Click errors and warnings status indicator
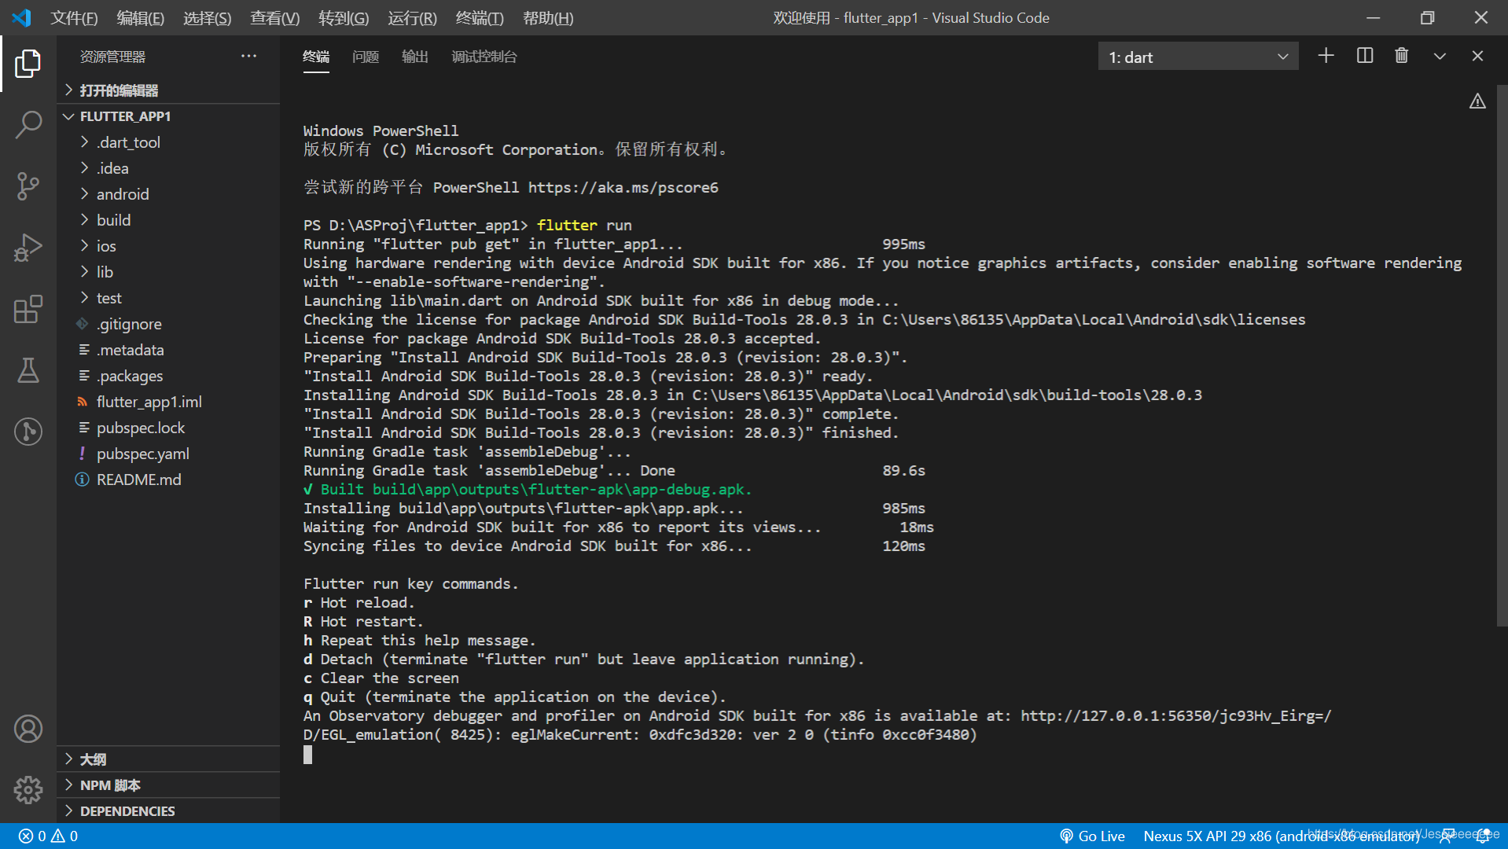The width and height of the screenshot is (1508, 849). click(49, 836)
